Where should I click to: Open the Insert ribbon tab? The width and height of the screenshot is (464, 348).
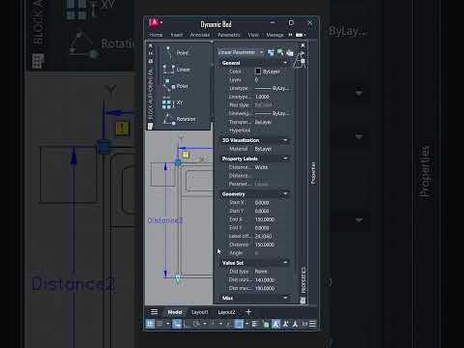click(x=177, y=35)
